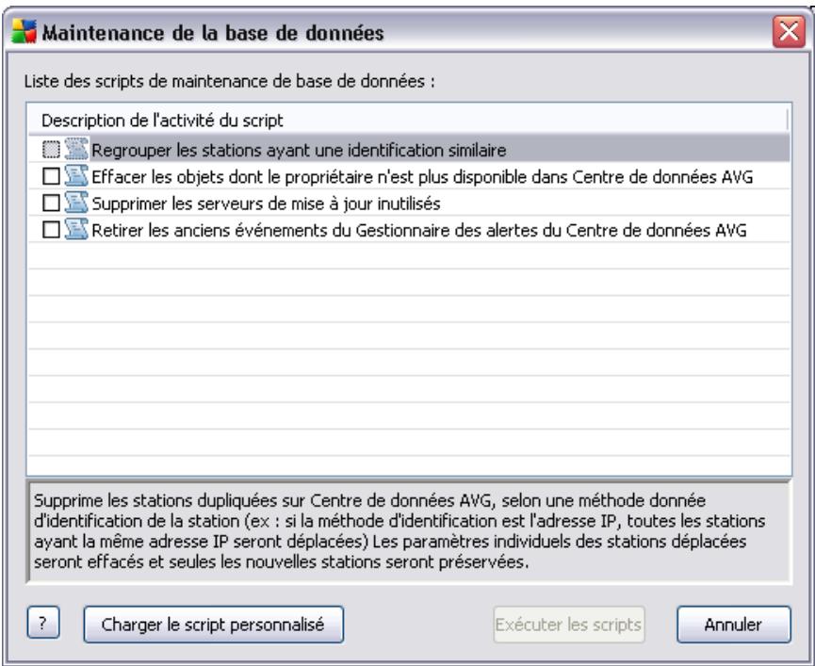Click the script icon beside Retirer les anciens événements
Image resolution: width=815 pixels, height=666 pixels.
click(x=76, y=229)
